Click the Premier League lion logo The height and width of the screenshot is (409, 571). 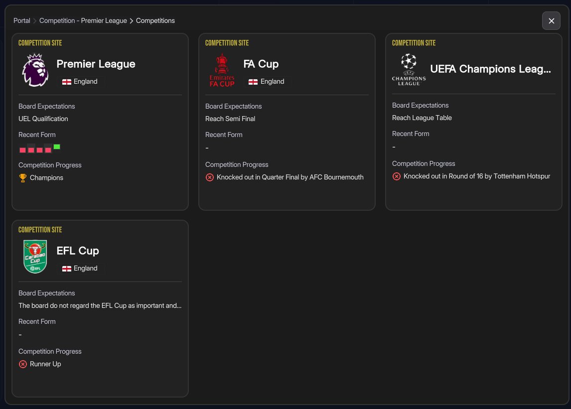(35, 71)
